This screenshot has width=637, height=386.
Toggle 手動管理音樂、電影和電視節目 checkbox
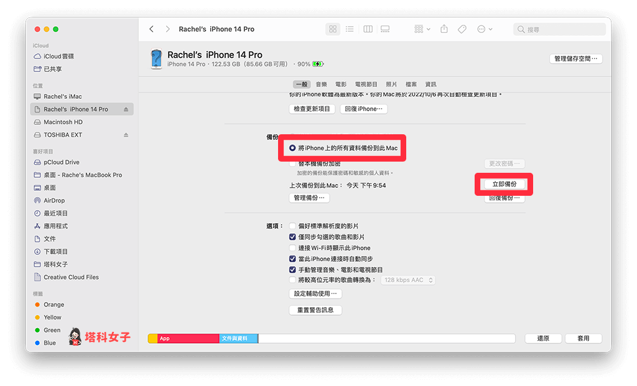click(292, 270)
